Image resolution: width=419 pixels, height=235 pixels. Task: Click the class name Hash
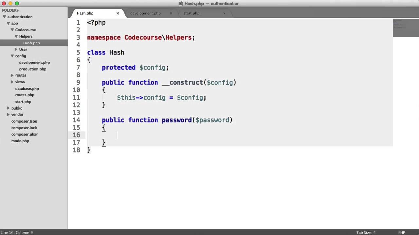pos(117,53)
